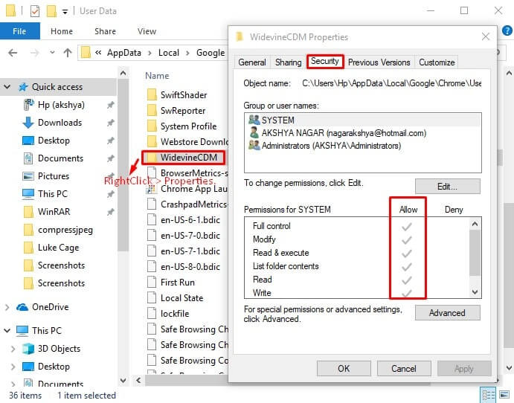
Task: Click the properties checkmark icon in title bar
Action: click(x=34, y=11)
